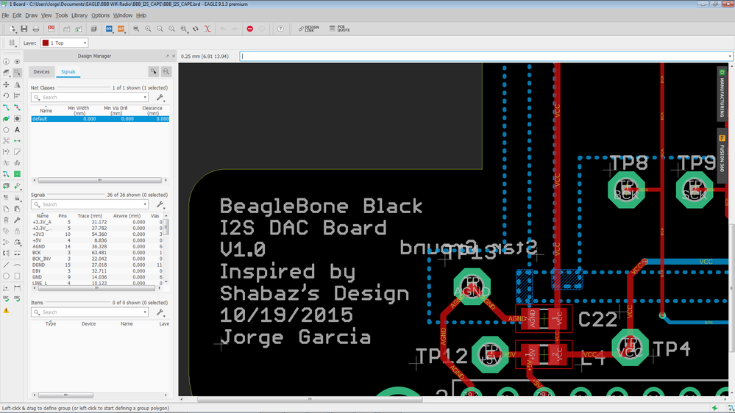
Task: Click the PCB Quote button
Action: click(340, 29)
